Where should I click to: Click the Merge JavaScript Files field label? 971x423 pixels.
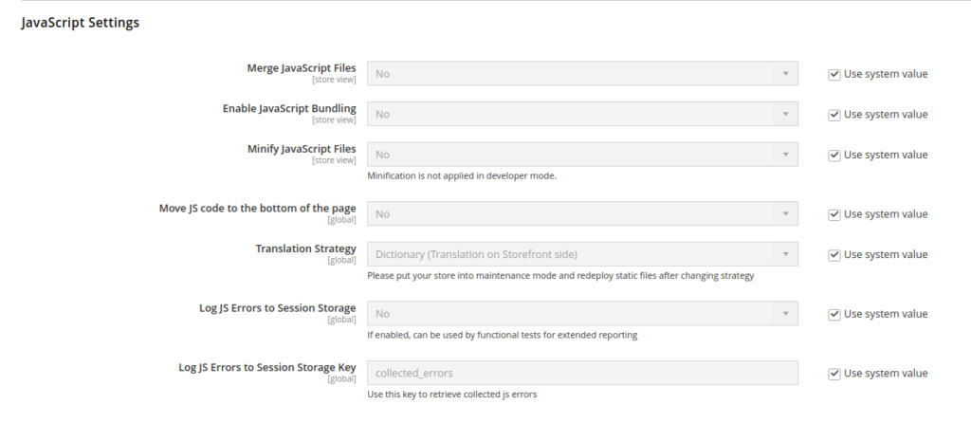301,68
